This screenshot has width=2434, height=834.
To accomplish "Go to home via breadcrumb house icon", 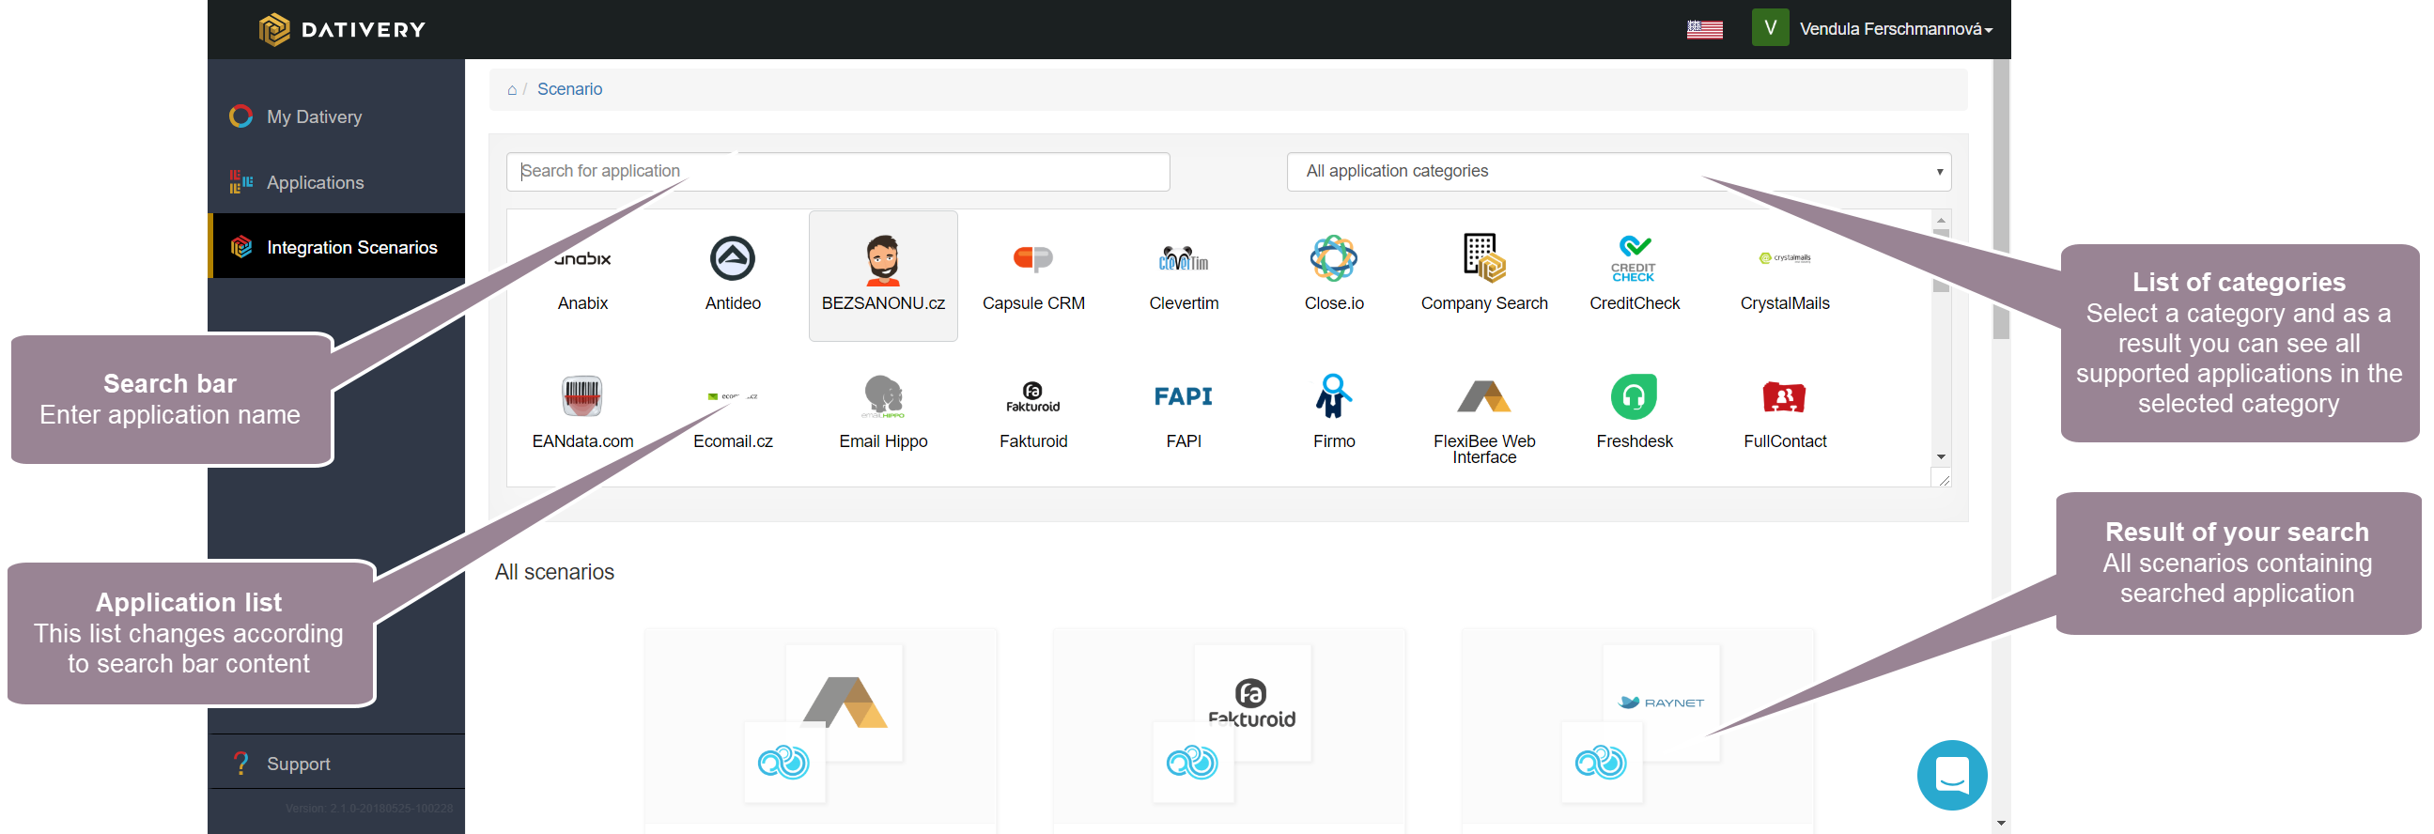I will 511,90.
